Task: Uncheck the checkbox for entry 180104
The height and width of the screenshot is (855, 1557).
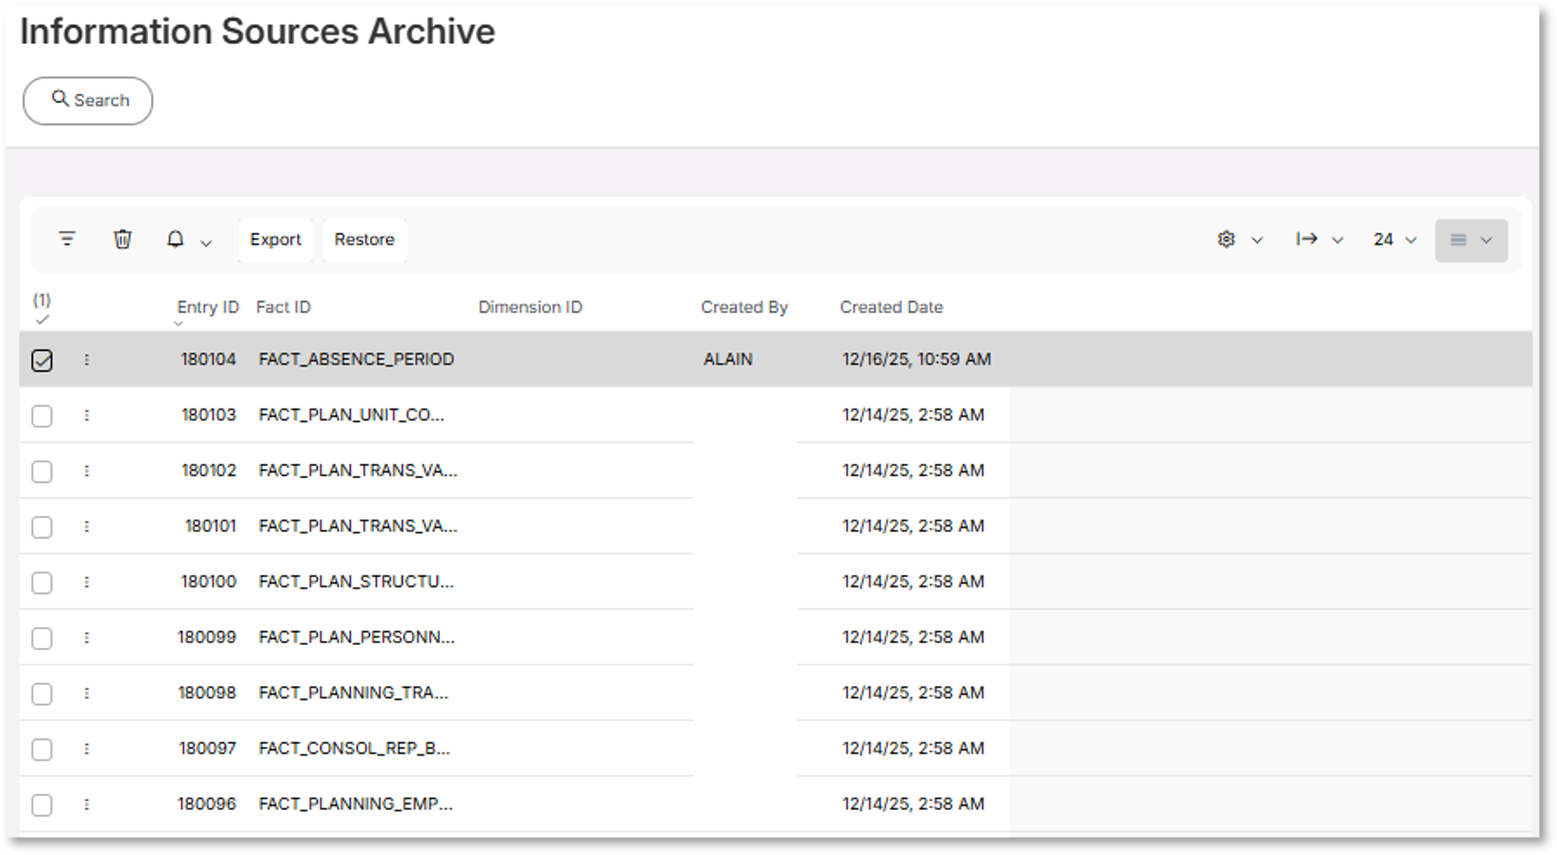Action: coord(42,360)
